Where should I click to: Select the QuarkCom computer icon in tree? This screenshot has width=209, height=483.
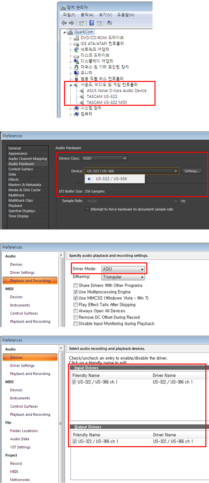[x=70, y=32]
